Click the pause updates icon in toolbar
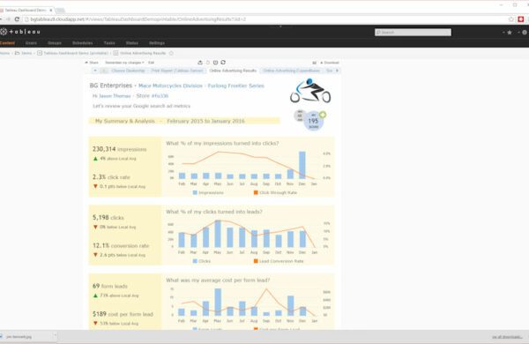529x344 pixels. pos(215,63)
